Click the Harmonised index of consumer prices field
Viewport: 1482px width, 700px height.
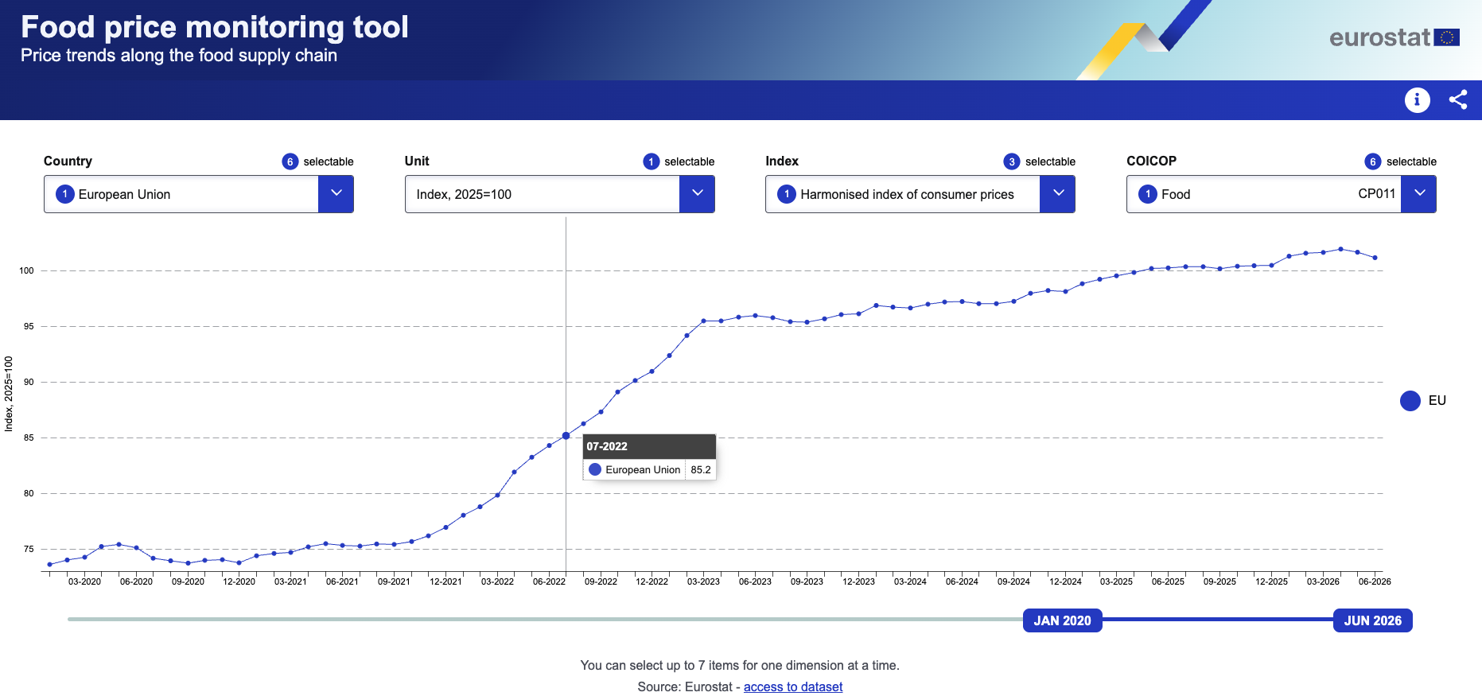[x=903, y=194]
